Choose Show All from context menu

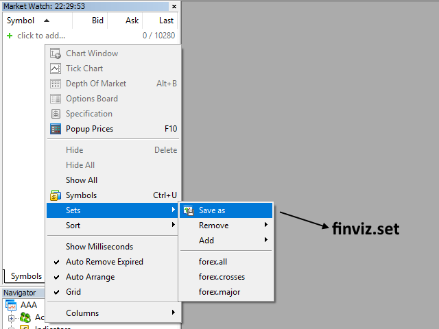(x=82, y=180)
